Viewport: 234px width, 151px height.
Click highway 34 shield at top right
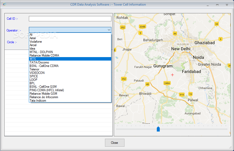pyautogui.click(x=217, y=24)
